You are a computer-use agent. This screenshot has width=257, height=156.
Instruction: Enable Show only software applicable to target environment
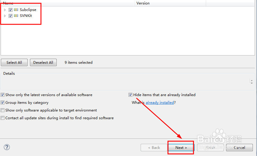(x=2, y=110)
